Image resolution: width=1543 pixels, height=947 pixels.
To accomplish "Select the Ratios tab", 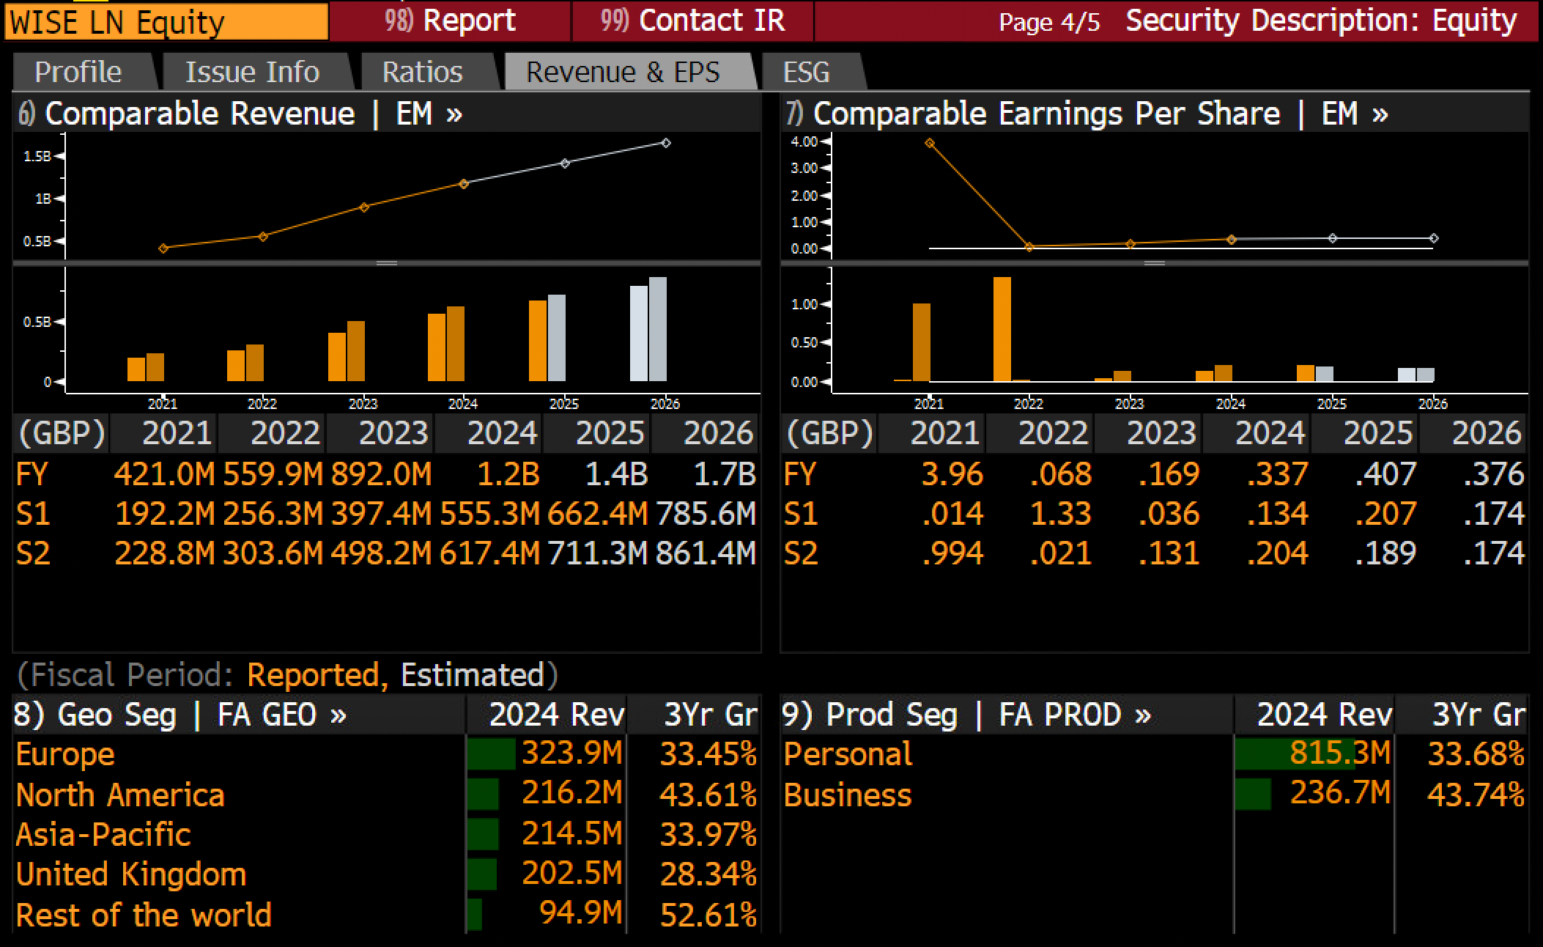I will 423,72.
